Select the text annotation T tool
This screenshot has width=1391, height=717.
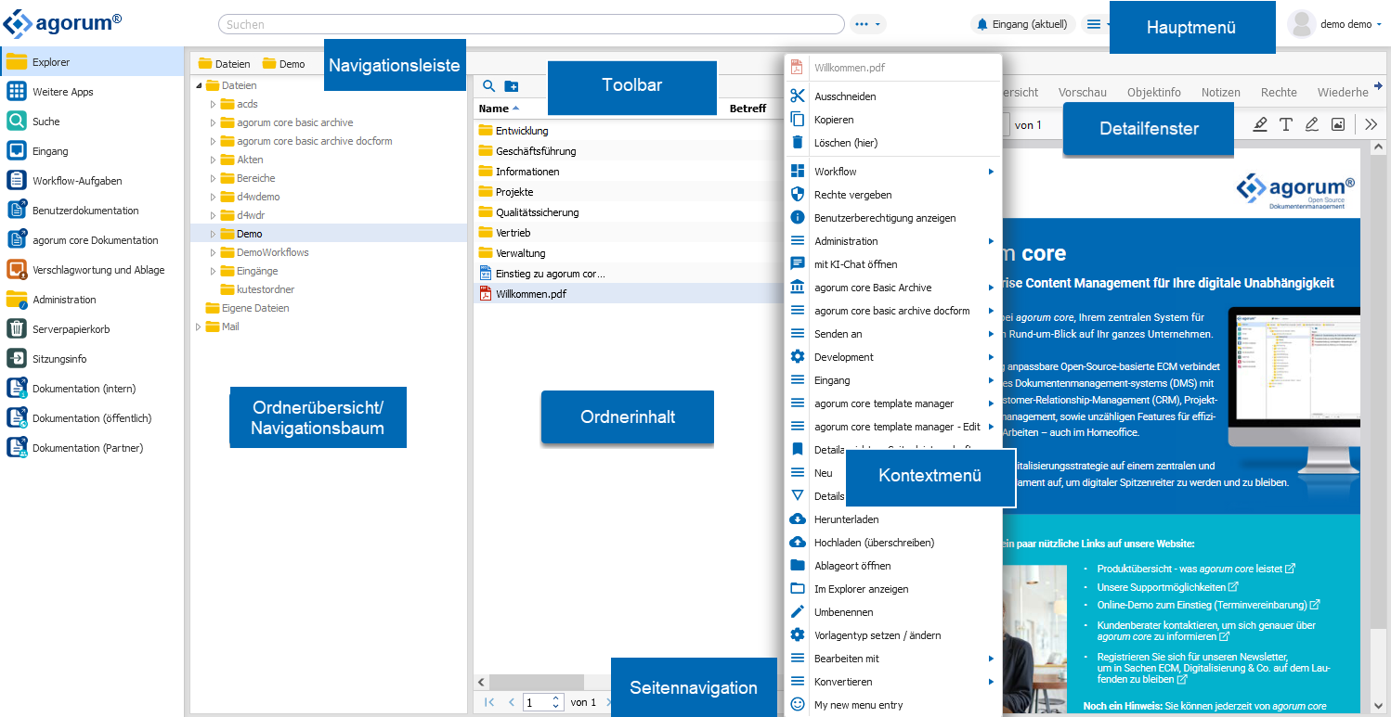coord(1286,124)
